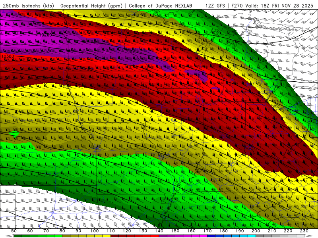Click the 120 value on the color scale
This screenshot has height=238, width=318.
(x=127, y=231)
